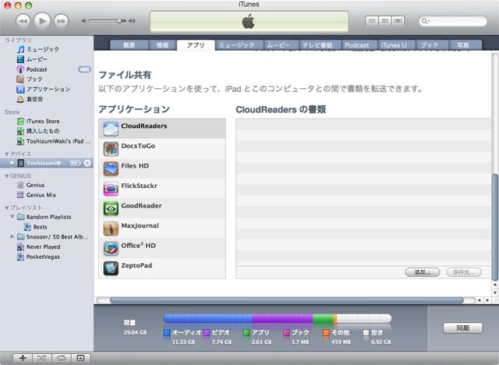This screenshot has height=365, width=499.
Task: Eject the ToshizumiW iPad device
Action: point(87,163)
